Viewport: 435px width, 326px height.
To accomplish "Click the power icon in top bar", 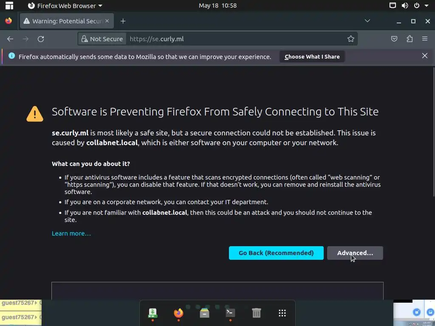I will (417, 6).
